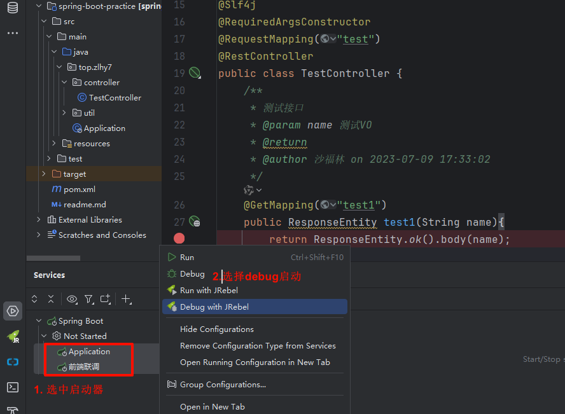This screenshot has height=414, width=565.
Task: Click the gutter icon on line 19
Action: click(195, 73)
